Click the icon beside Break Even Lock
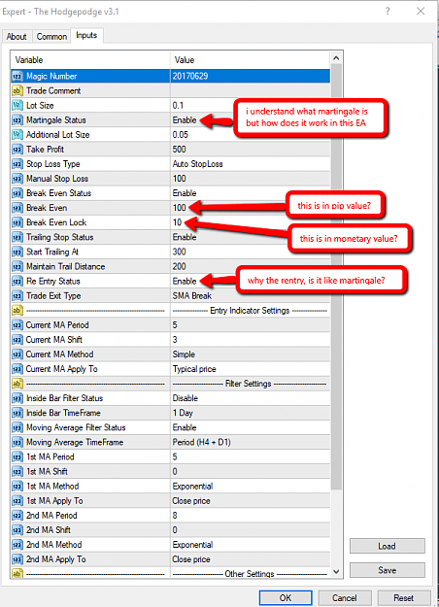 (x=17, y=222)
